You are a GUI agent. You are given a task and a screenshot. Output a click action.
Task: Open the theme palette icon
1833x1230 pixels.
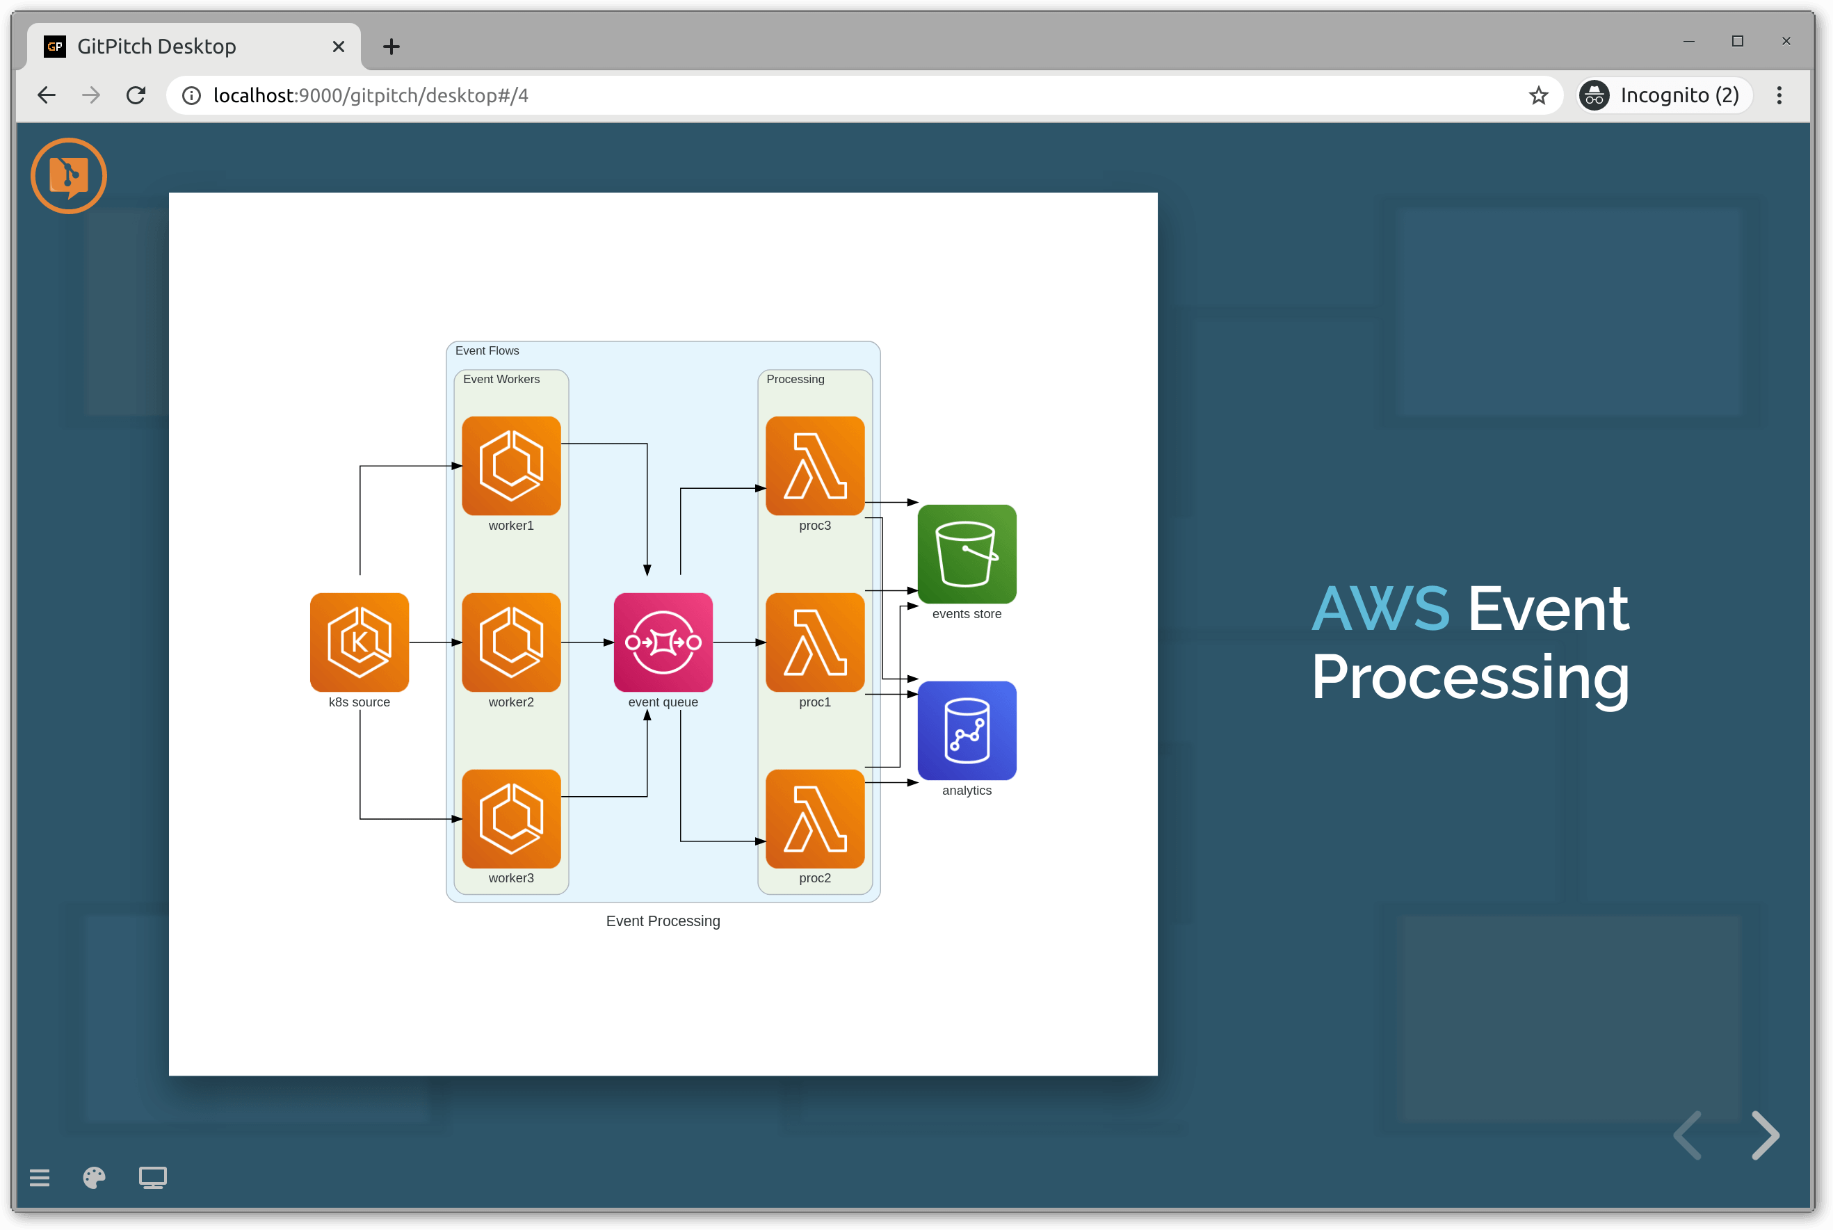94,1177
